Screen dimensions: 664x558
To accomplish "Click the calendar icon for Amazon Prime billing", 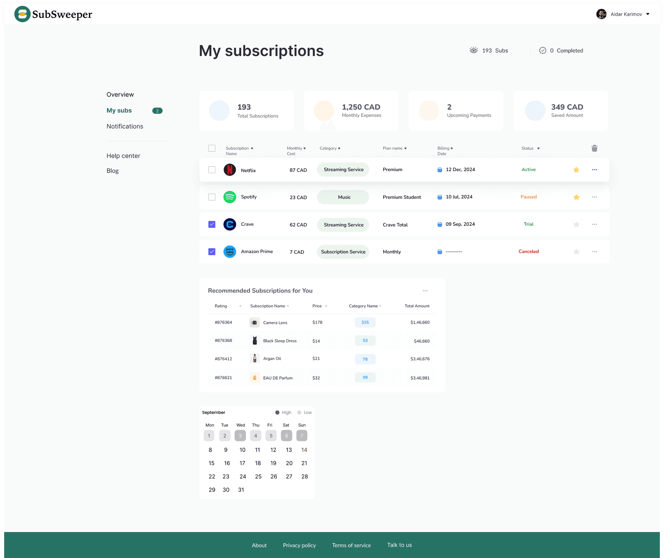I will click(x=440, y=252).
